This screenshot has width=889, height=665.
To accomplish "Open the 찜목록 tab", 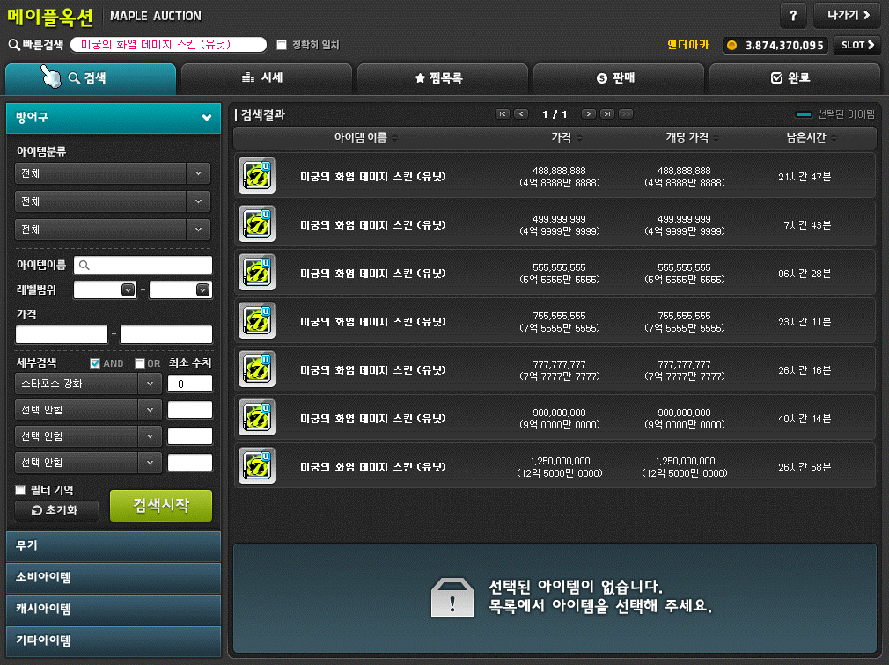I will (442, 78).
